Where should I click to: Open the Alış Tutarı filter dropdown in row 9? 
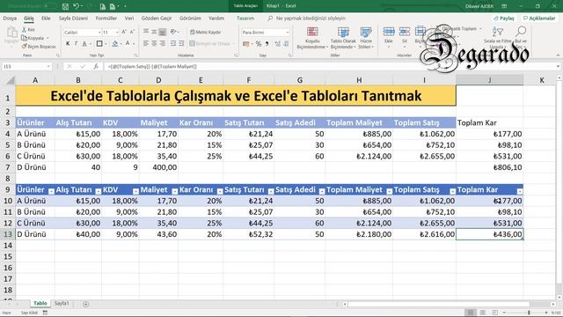98,192
